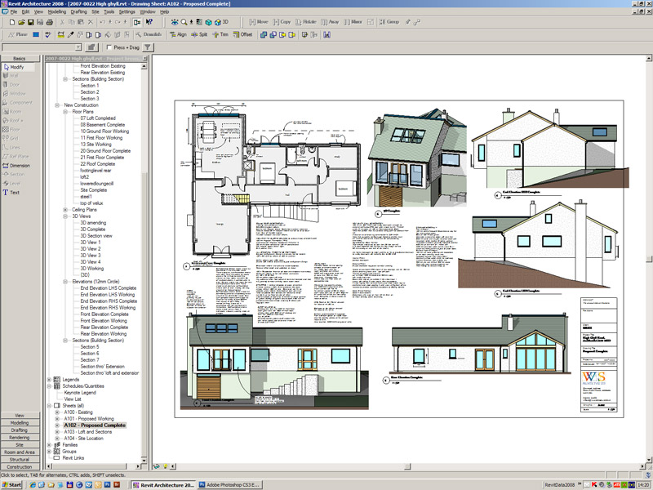This screenshot has width=653, height=490.
Task: Click the Align tool
Action: [x=176, y=35]
